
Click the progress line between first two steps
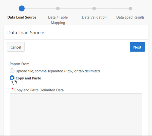click(40, 8)
